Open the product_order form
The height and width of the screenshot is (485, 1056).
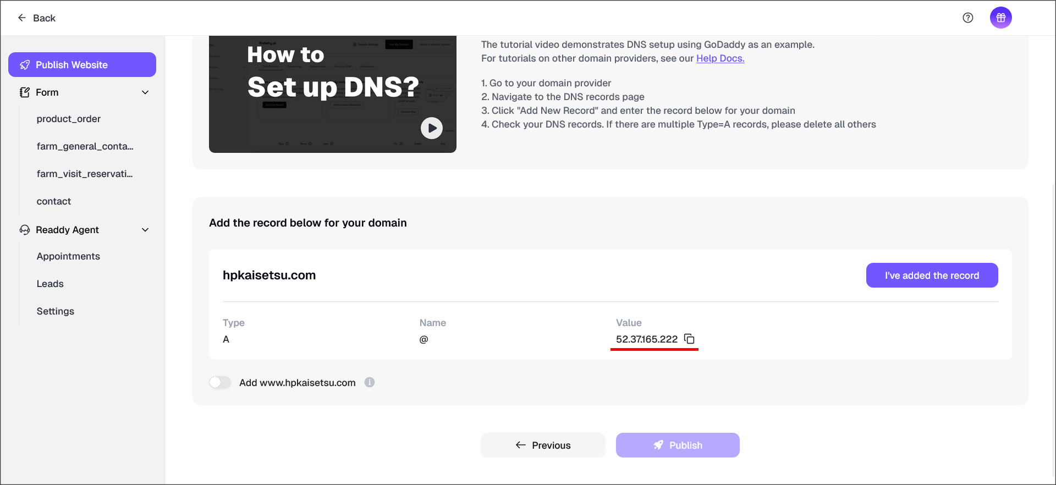tap(69, 119)
